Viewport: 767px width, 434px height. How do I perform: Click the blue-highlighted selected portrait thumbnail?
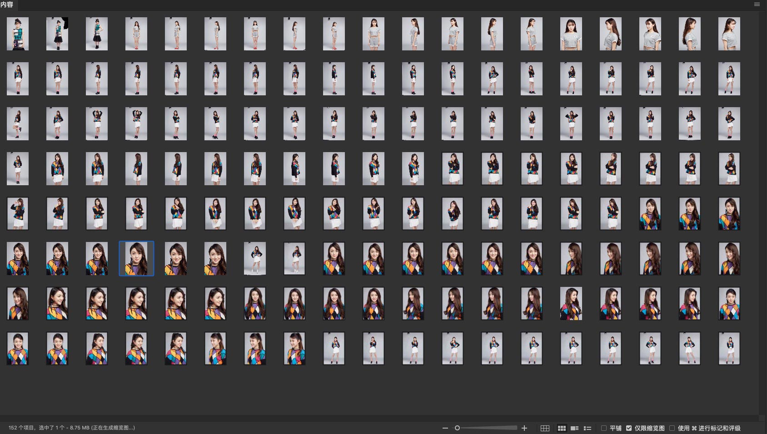[x=136, y=258]
